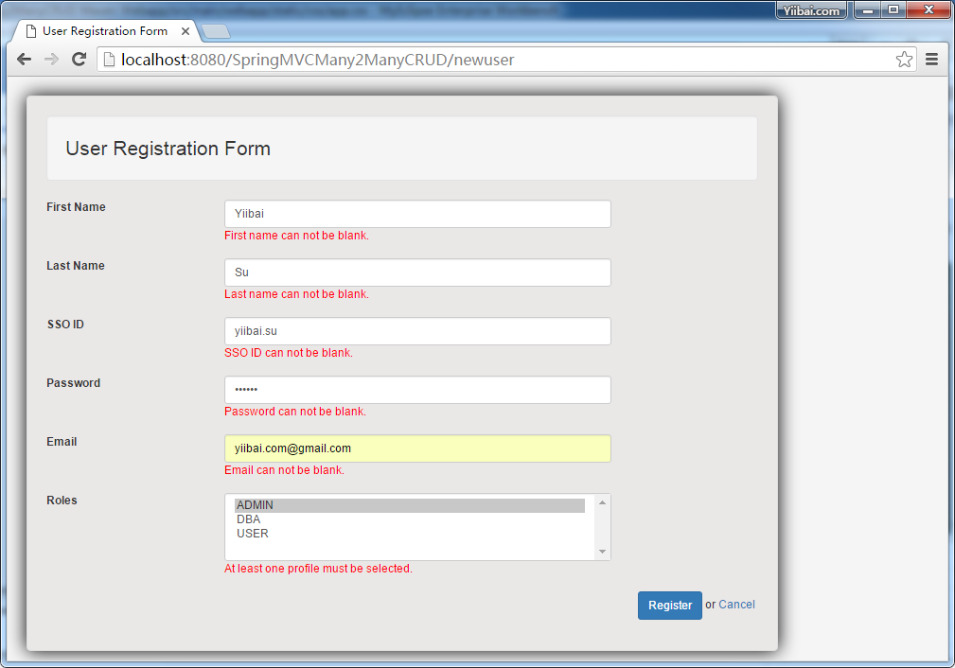This screenshot has height=668, width=955.
Task: Click the browser forward arrow
Action: (52, 59)
